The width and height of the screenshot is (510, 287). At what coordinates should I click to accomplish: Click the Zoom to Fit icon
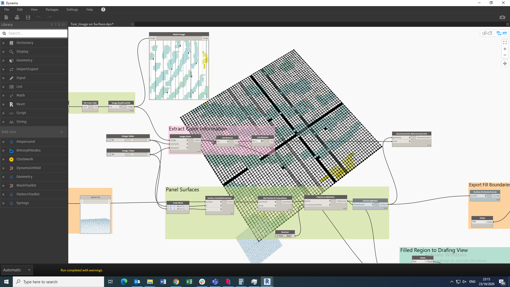[505, 43]
